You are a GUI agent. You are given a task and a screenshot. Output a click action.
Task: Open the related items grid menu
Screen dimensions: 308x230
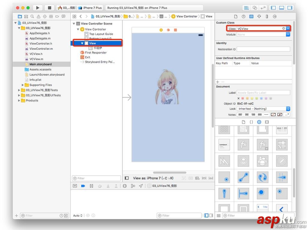tap(74, 16)
